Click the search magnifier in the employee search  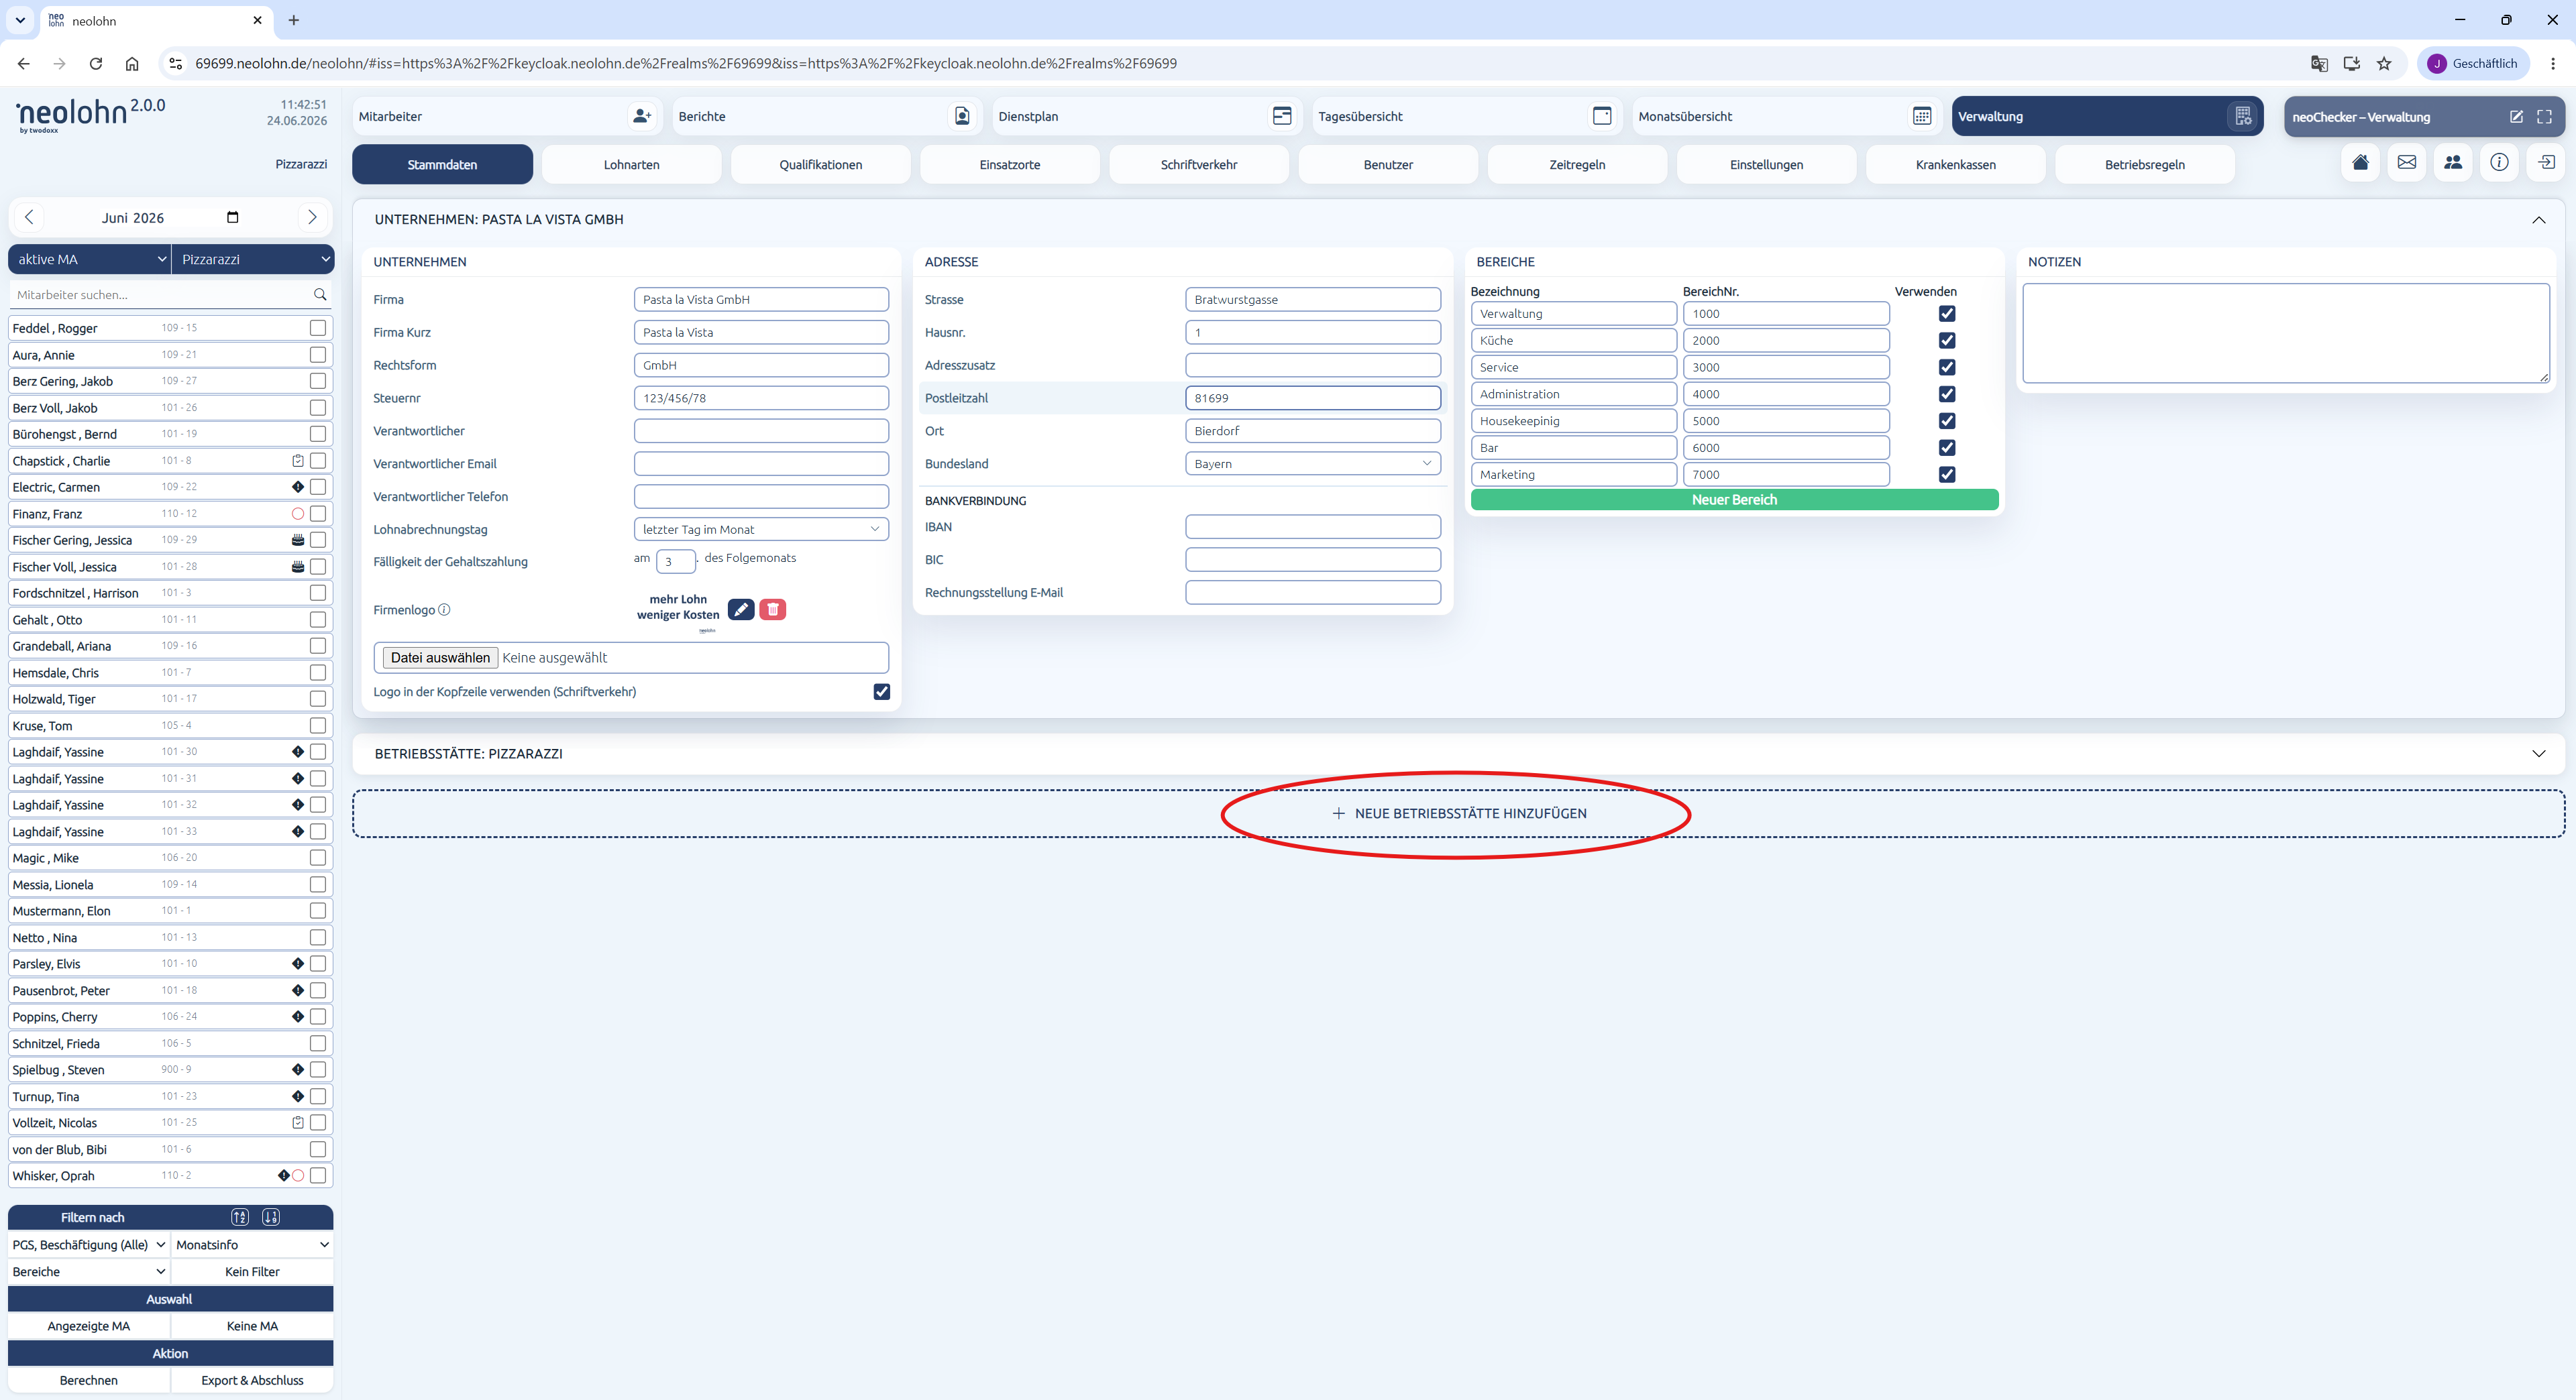(320, 295)
